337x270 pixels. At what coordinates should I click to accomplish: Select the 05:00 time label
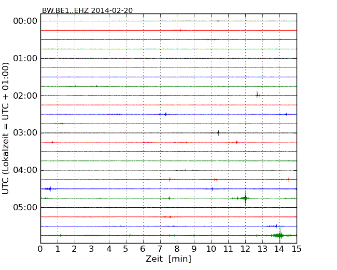25,207
